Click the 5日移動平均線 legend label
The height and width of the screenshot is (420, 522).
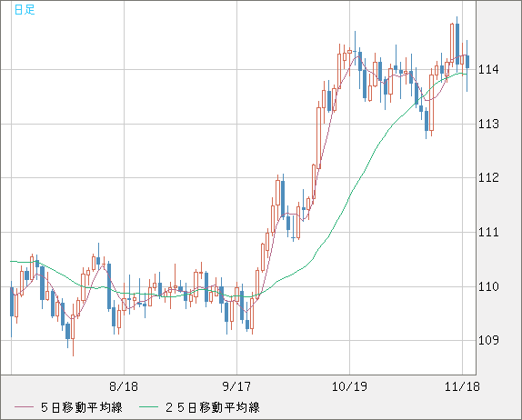pyautogui.click(x=82, y=407)
